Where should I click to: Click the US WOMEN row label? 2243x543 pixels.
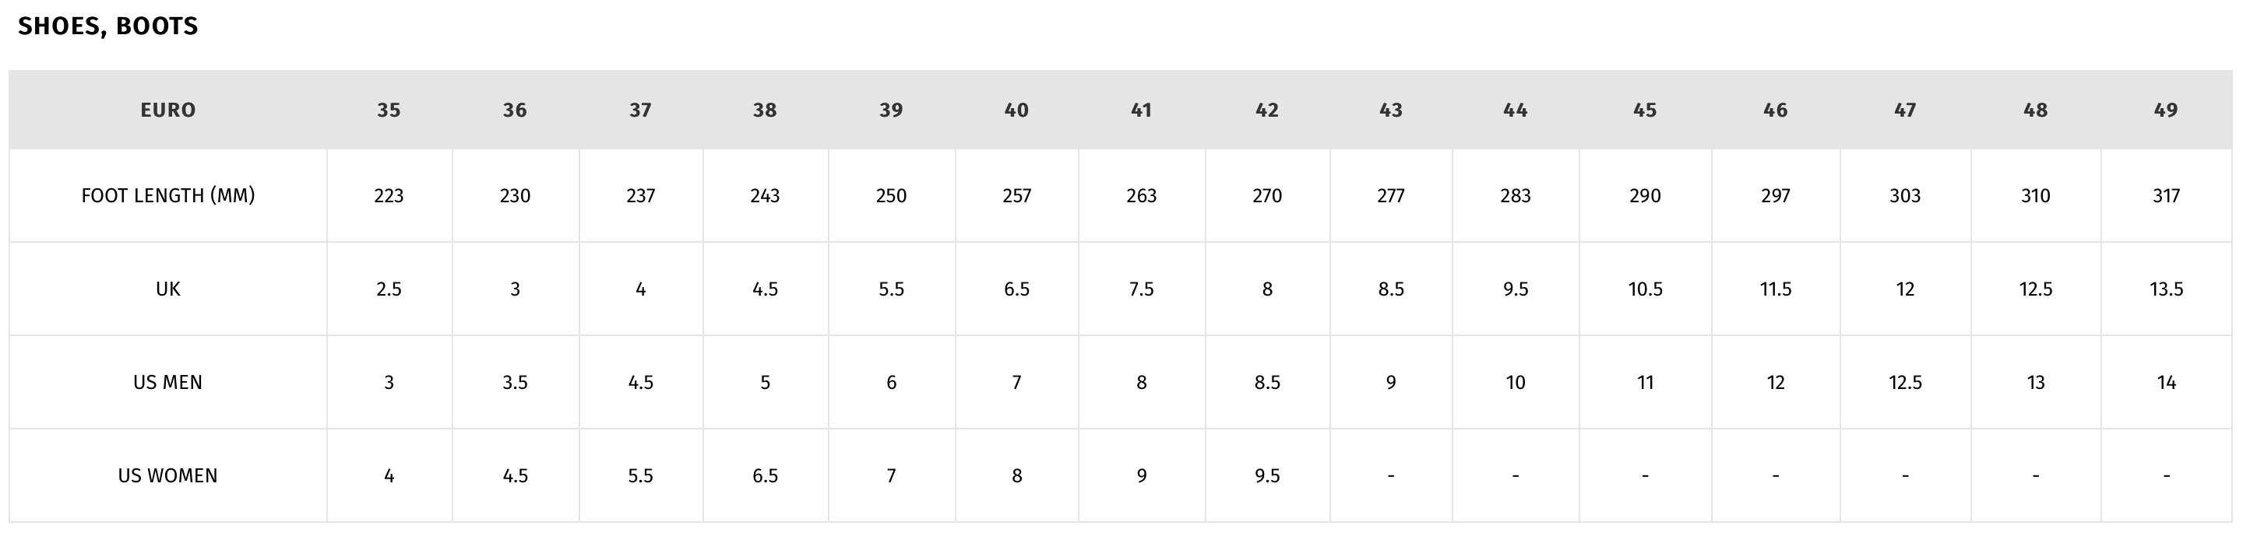coord(168,476)
